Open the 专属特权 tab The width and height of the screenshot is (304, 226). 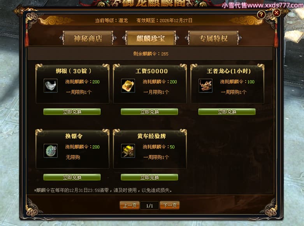[x=213, y=38]
